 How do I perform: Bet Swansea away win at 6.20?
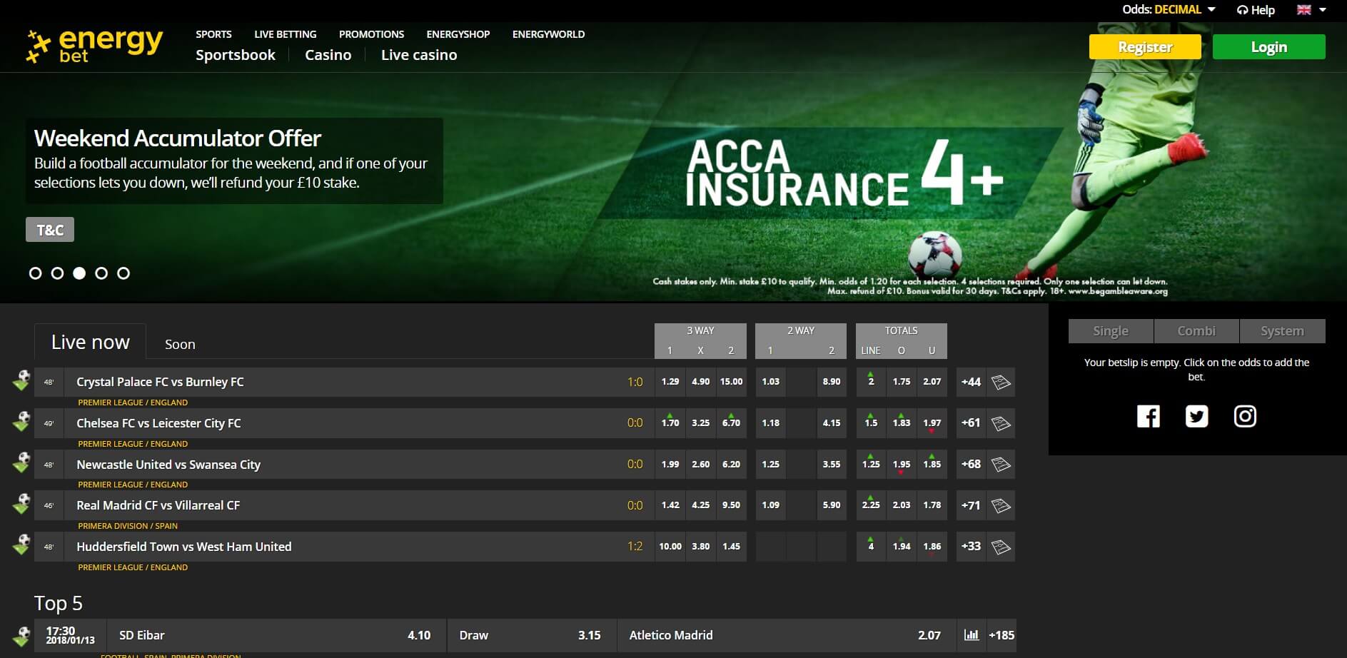[731, 465]
